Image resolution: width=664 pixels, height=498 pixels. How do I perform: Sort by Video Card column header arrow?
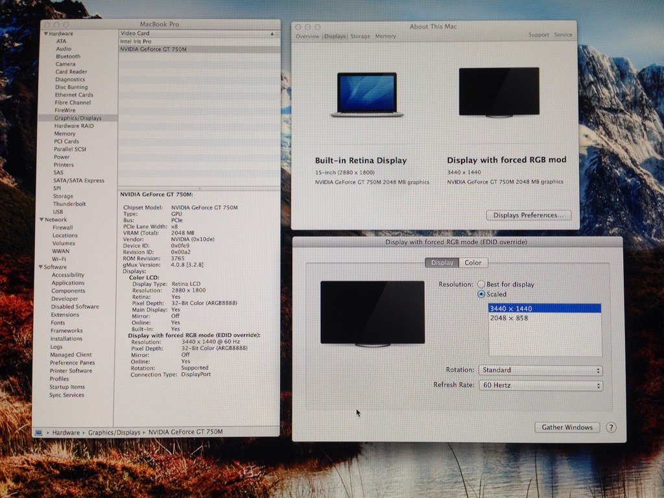tap(272, 34)
